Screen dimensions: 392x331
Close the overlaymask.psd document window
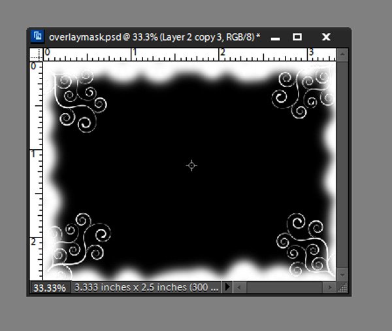pyautogui.click(x=326, y=37)
